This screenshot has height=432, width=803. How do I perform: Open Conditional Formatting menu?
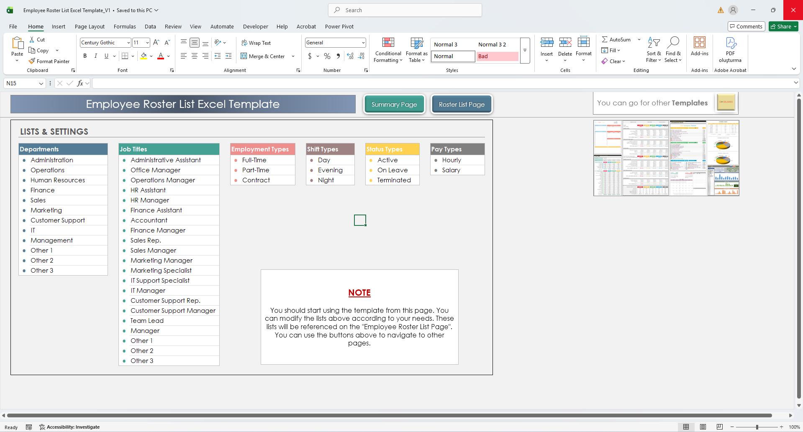pyautogui.click(x=388, y=50)
